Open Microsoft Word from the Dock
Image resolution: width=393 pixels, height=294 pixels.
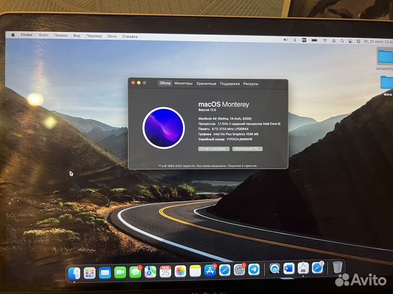click(289, 269)
